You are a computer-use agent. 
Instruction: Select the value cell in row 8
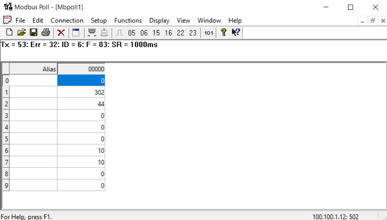click(81, 174)
